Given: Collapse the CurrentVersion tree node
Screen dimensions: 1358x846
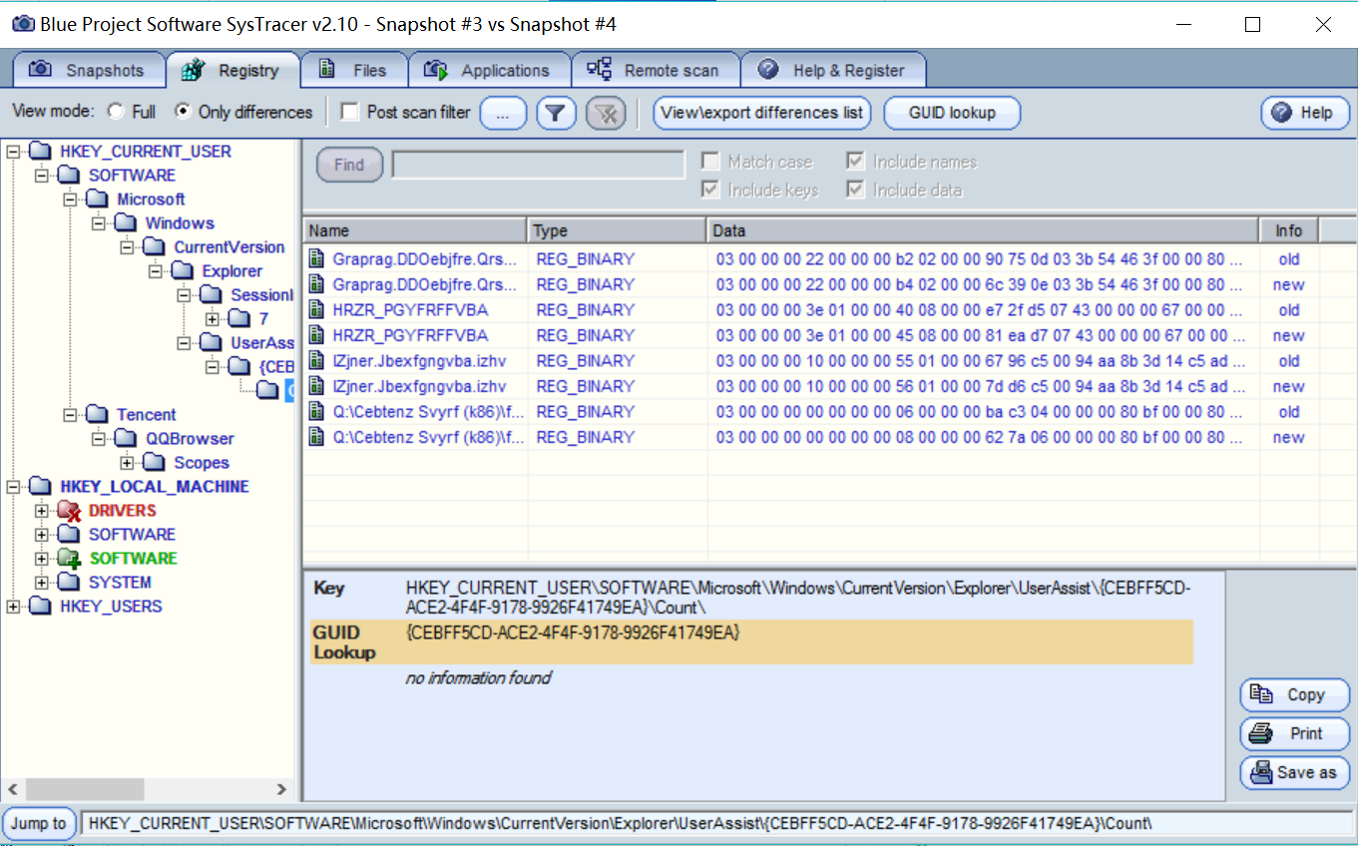Looking at the screenshot, I should tap(127, 247).
